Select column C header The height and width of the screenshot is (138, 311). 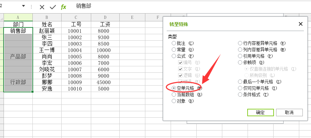(x=76, y=17)
